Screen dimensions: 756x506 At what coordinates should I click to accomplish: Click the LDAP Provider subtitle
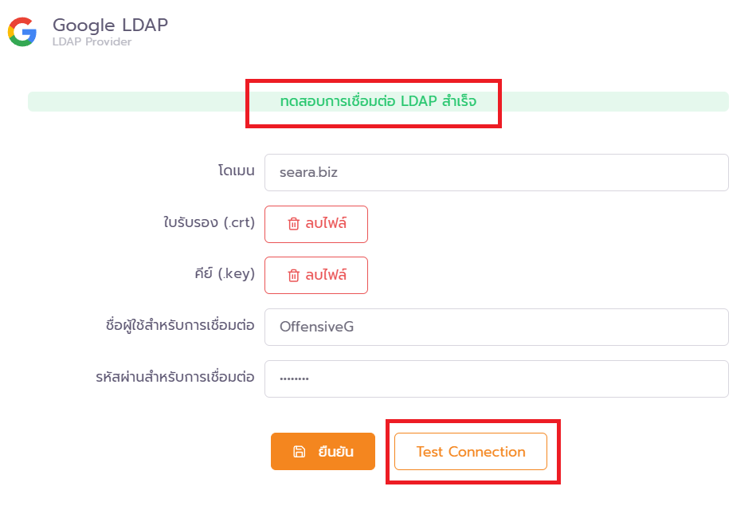click(x=92, y=41)
